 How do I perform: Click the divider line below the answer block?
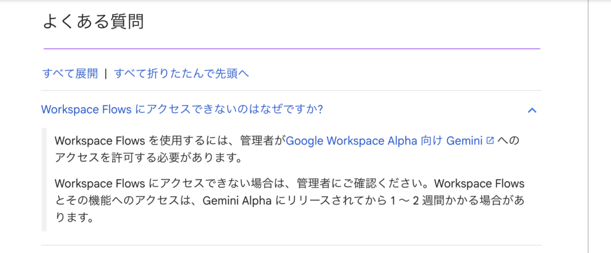point(291,245)
